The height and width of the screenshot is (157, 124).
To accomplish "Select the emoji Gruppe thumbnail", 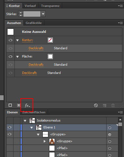I will [52, 141].
